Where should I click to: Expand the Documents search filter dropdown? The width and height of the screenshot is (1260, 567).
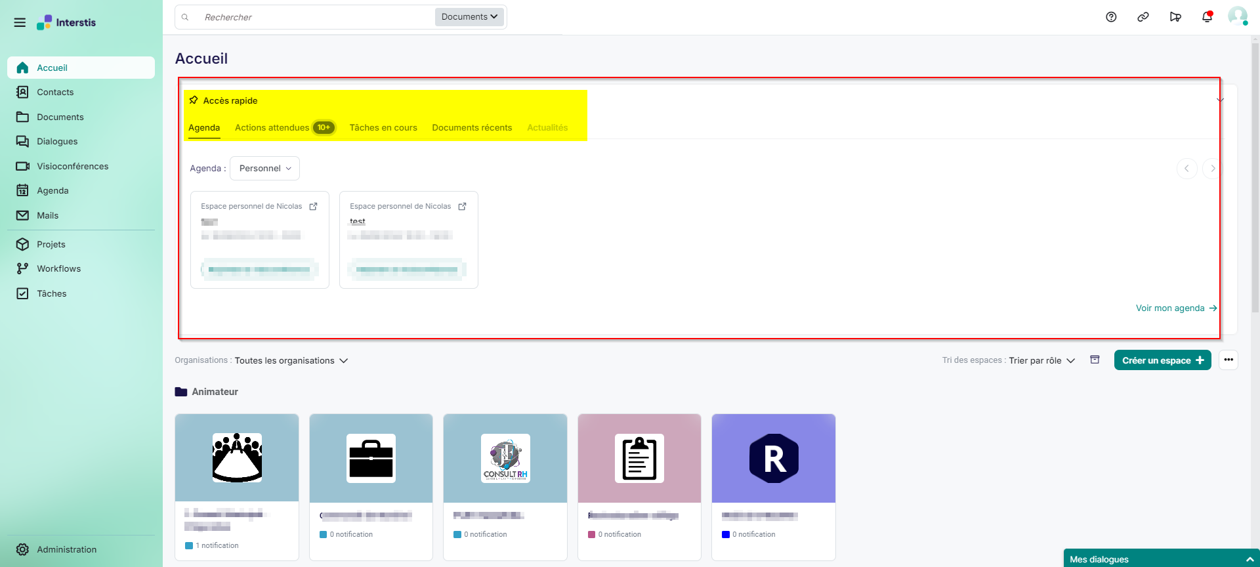[x=469, y=17]
